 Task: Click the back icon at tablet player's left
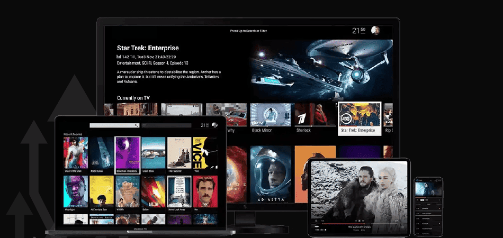click(316, 221)
